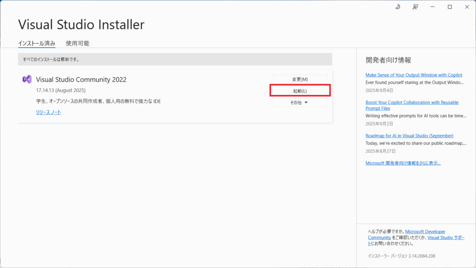Switch to the インストール済み tab
Image resolution: width=476 pixels, height=268 pixels.
point(37,43)
